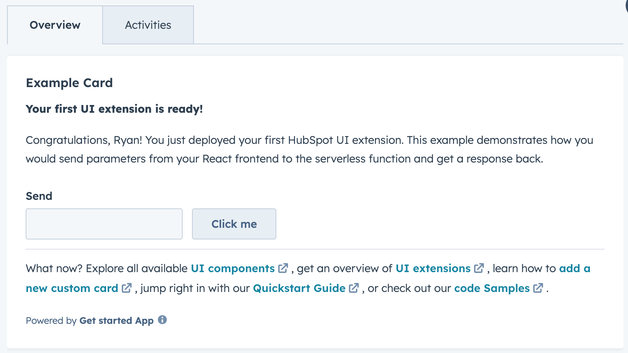Open the Quickstart Guide link

click(299, 288)
